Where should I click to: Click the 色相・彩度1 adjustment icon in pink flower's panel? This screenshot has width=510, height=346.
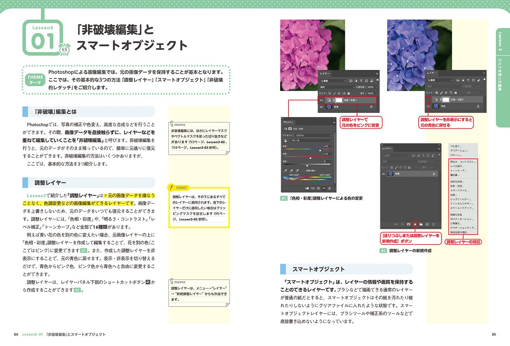point(329,100)
